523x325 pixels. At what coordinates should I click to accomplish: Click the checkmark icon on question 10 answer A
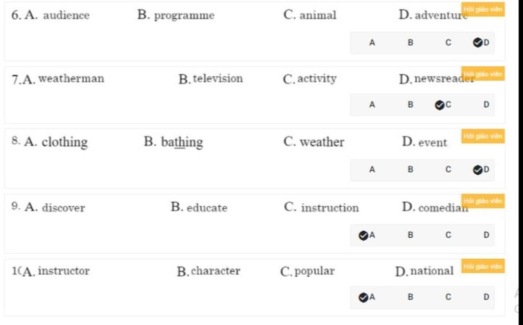pyautogui.click(x=363, y=297)
